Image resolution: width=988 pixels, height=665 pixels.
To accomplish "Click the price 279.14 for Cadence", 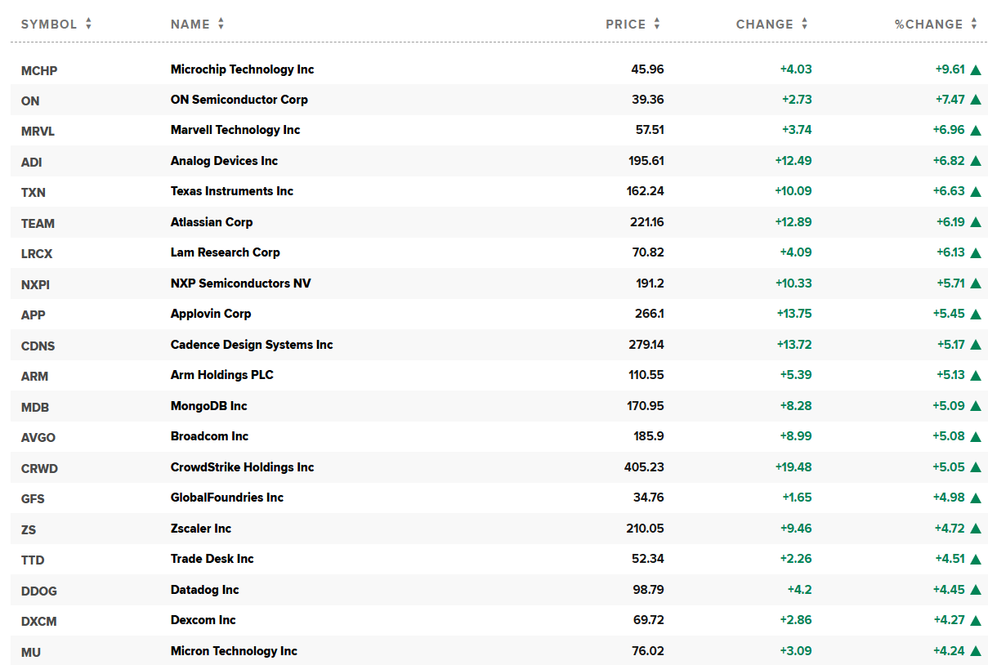I will (646, 345).
